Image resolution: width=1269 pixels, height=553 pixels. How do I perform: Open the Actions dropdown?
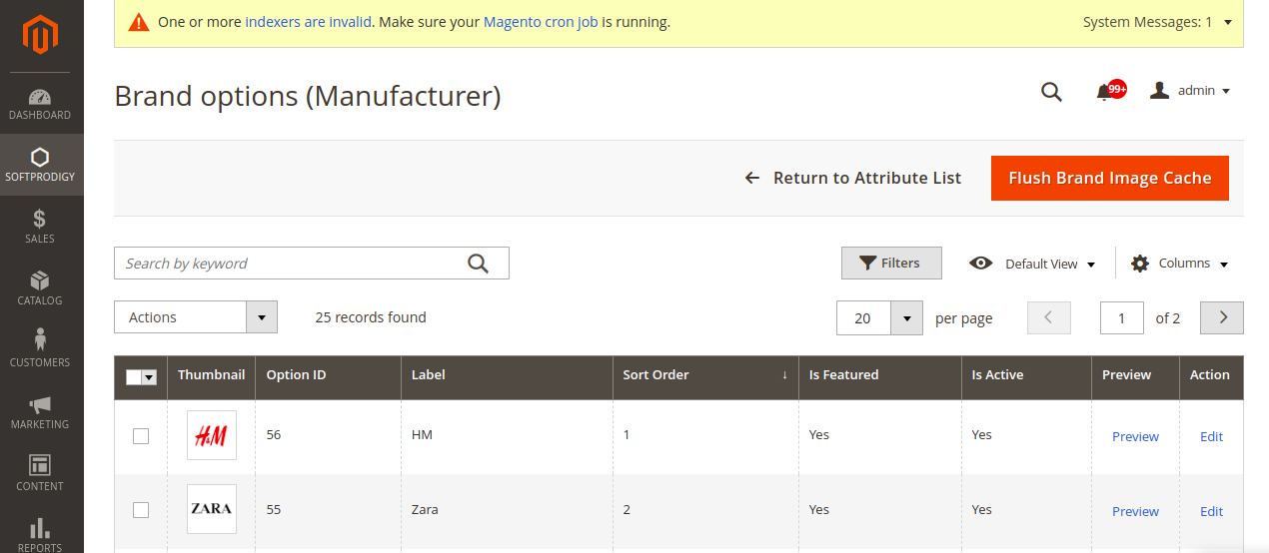pyautogui.click(x=196, y=317)
